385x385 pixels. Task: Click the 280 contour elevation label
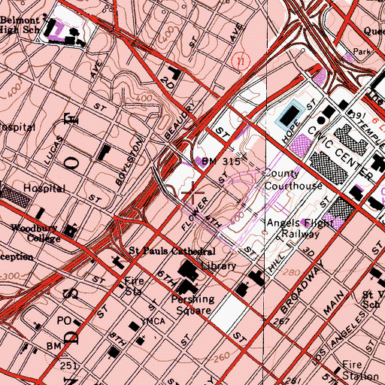coord(291,272)
